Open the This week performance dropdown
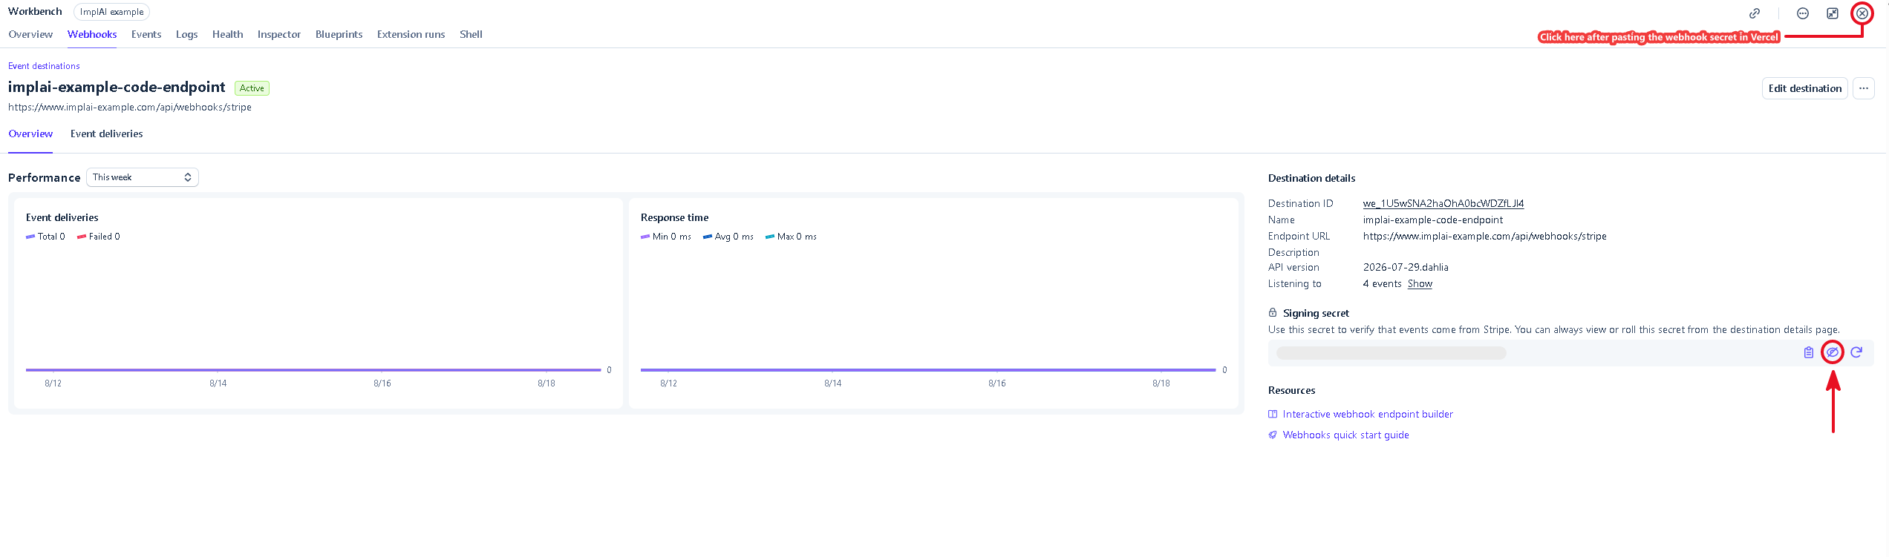This screenshot has height=557, width=1889. [x=143, y=177]
